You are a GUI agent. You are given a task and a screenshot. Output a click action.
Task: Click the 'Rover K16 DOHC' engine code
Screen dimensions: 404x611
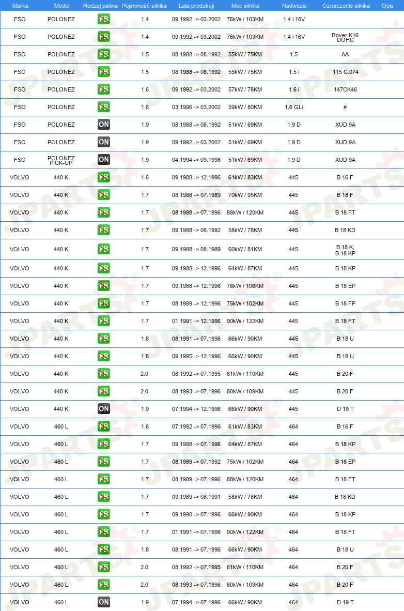pyautogui.click(x=345, y=37)
